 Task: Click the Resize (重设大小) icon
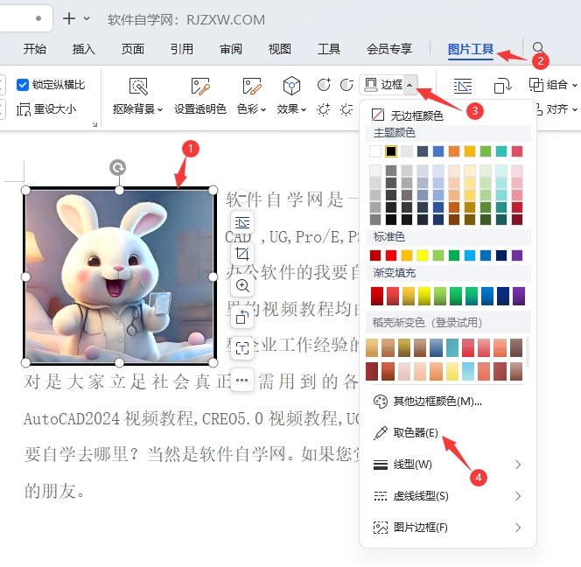coord(24,109)
